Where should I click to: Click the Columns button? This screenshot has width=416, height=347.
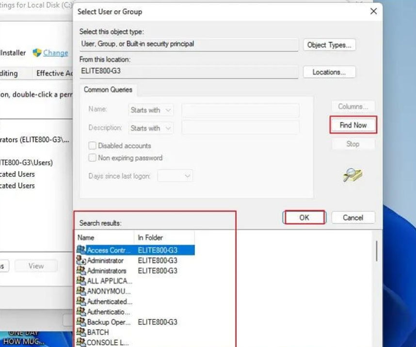(353, 107)
